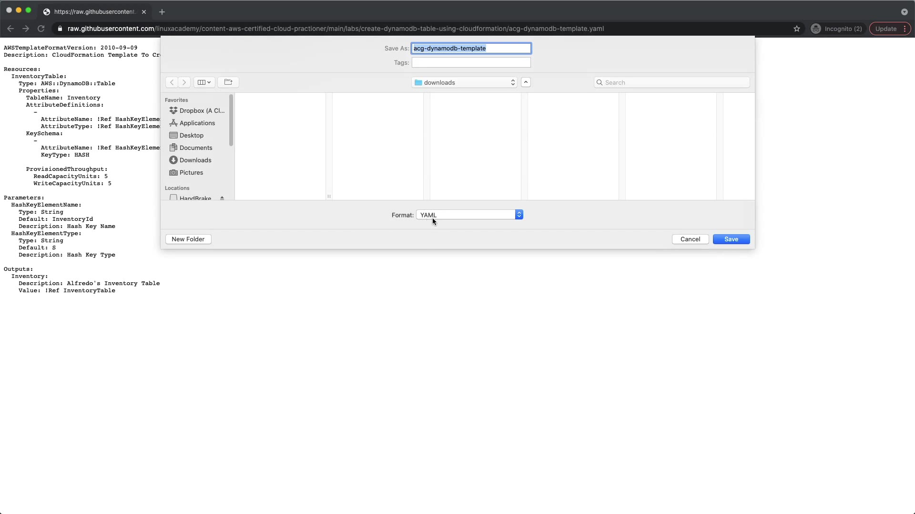Open the column view options button
This screenshot has height=514, width=915.
click(x=204, y=82)
